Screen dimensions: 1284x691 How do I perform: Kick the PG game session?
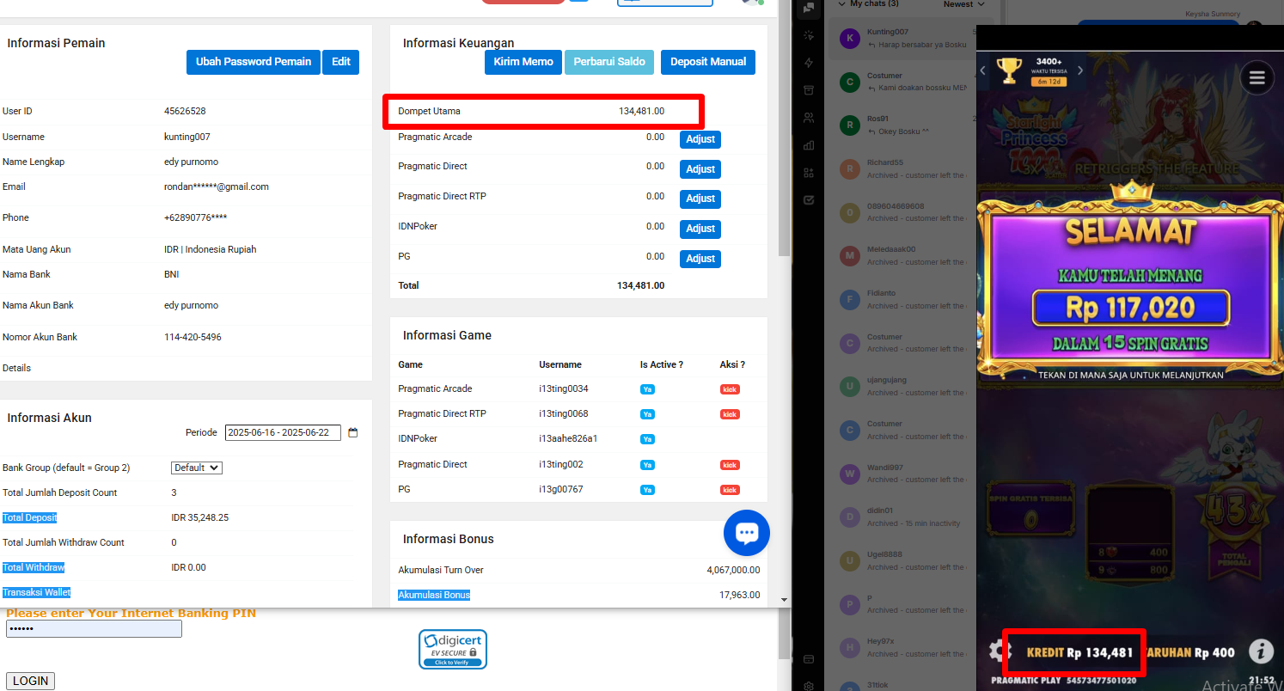tap(730, 490)
